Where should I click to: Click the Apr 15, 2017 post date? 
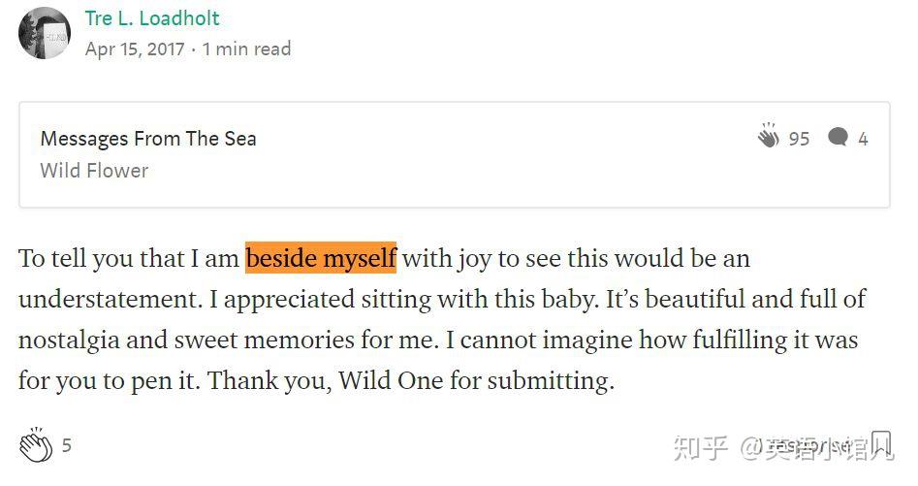click(135, 49)
